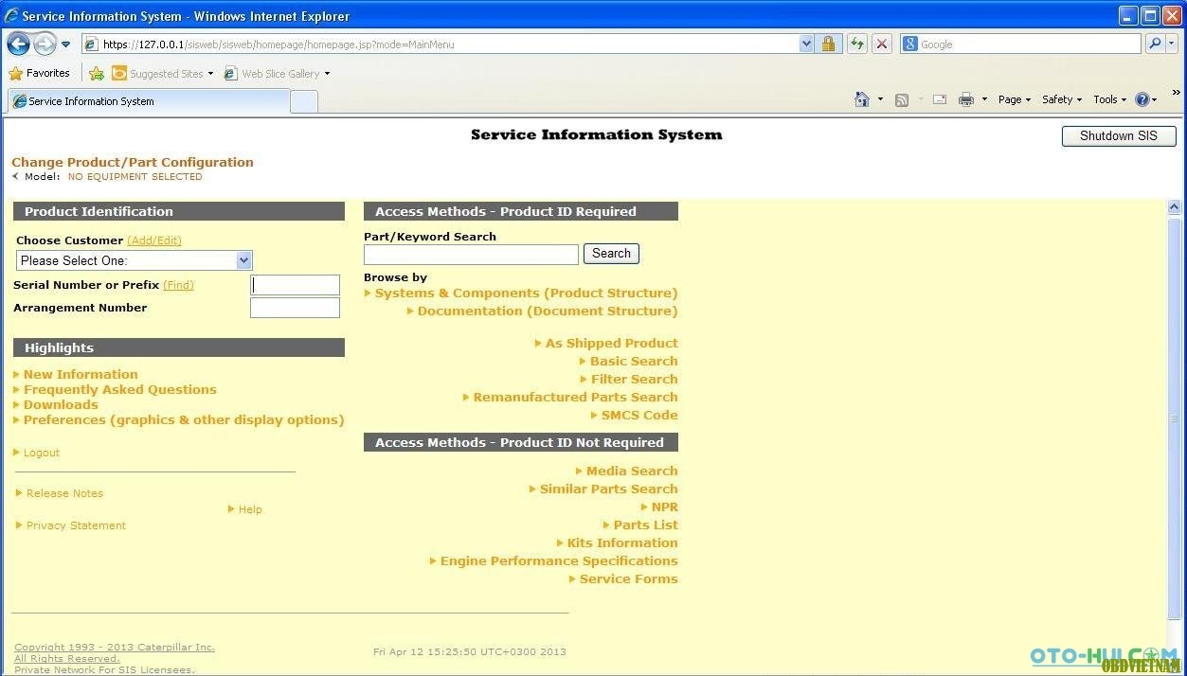Open New Information link
The image size is (1187, 676).
[81, 374]
